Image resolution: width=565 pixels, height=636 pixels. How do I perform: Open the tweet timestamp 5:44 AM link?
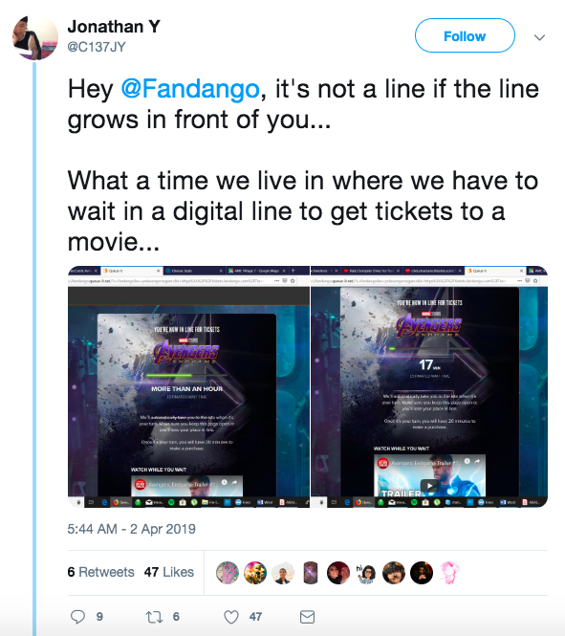pyautogui.click(x=131, y=529)
